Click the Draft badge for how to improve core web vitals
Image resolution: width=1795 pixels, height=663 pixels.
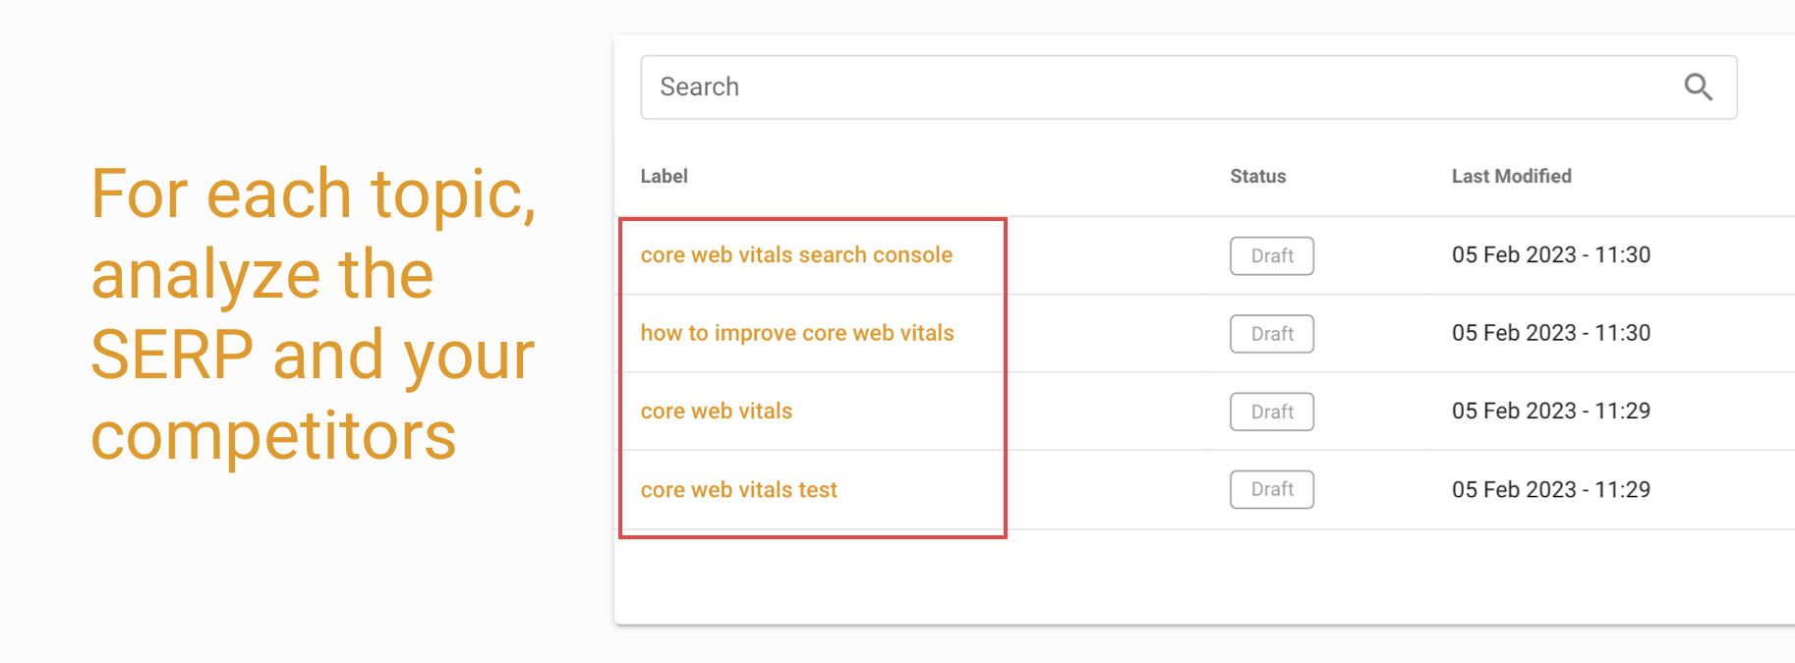pyautogui.click(x=1271, y=334)
